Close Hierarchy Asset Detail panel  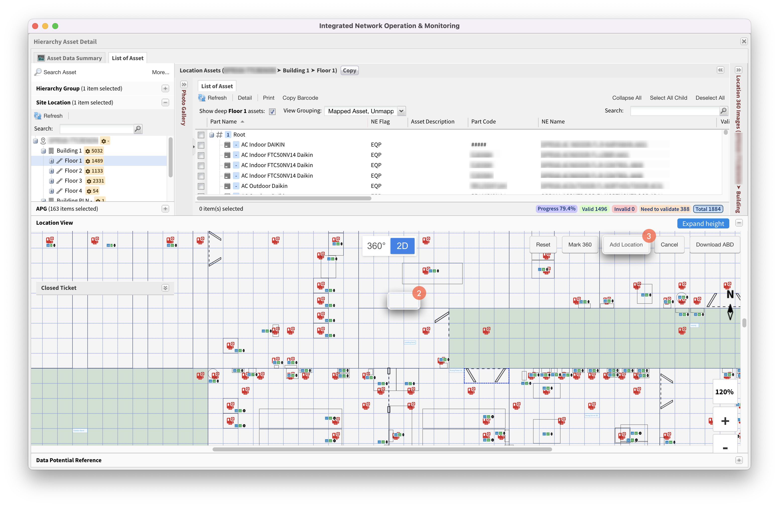coord(744,42)
